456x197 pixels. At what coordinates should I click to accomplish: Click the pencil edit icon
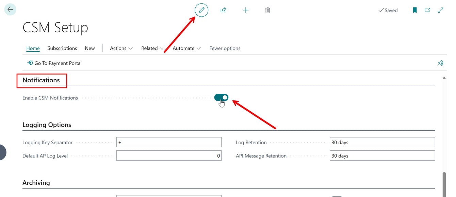201,10
